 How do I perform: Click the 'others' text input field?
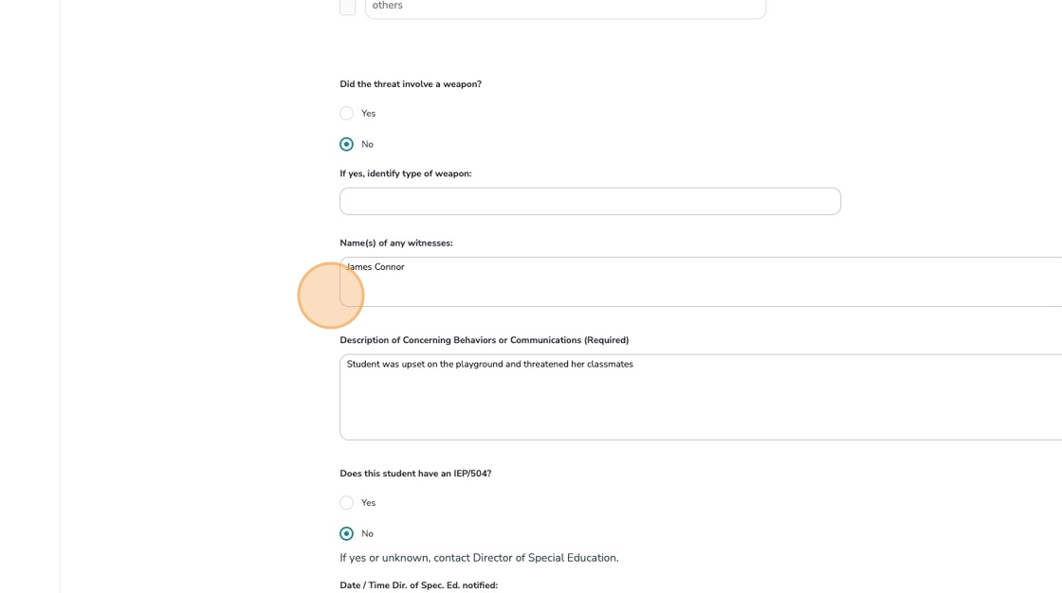tap(565, 7)
